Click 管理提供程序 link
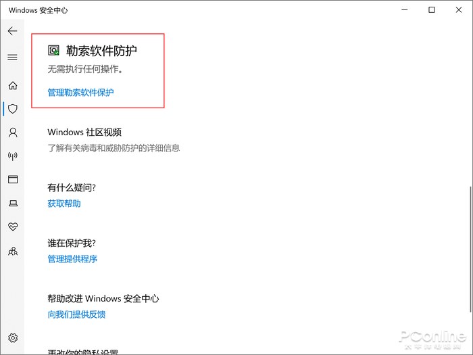Image resolution: width=473 pixels, height=355 pixels. [x=72, y=259]
